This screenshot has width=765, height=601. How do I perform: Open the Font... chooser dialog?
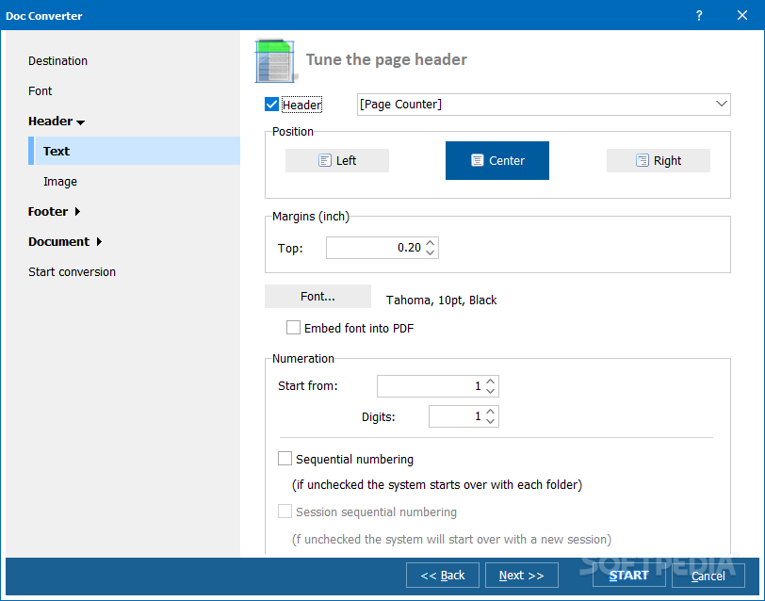[317, 296]
